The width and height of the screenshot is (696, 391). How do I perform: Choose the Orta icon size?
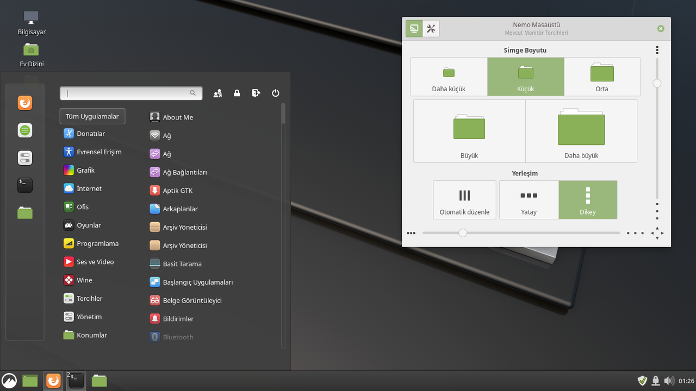[x=602, y=77]
